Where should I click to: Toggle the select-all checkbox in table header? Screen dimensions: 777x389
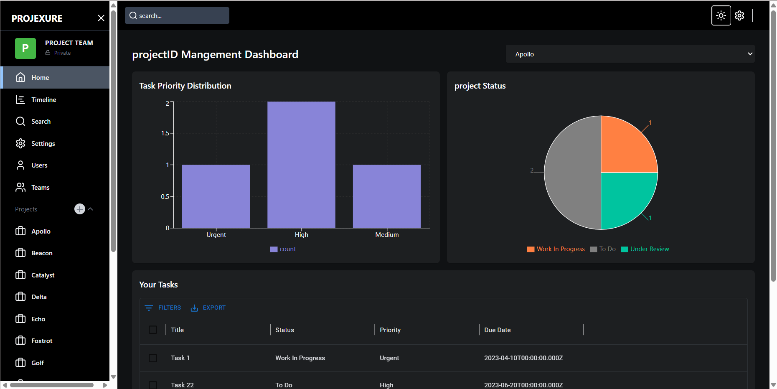tap(153, 330)
